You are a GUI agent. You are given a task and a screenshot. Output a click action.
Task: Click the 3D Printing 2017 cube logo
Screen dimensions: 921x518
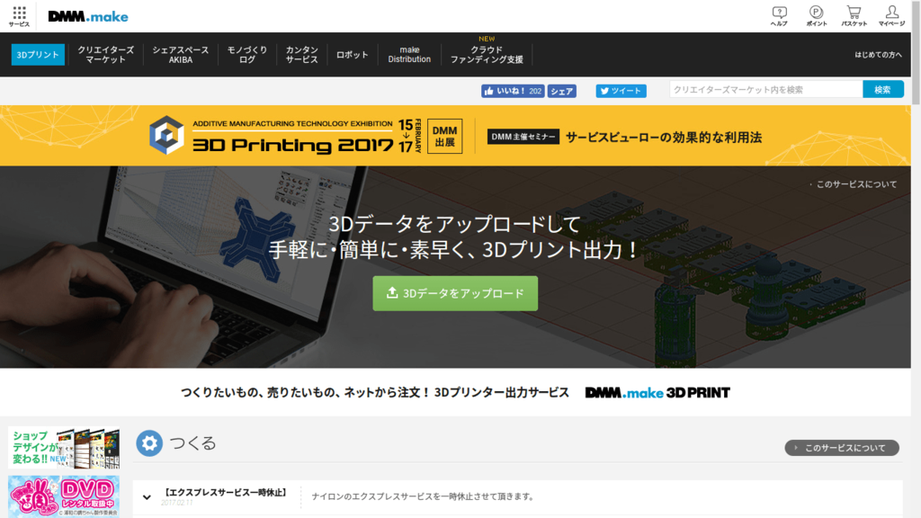[166, 135]
